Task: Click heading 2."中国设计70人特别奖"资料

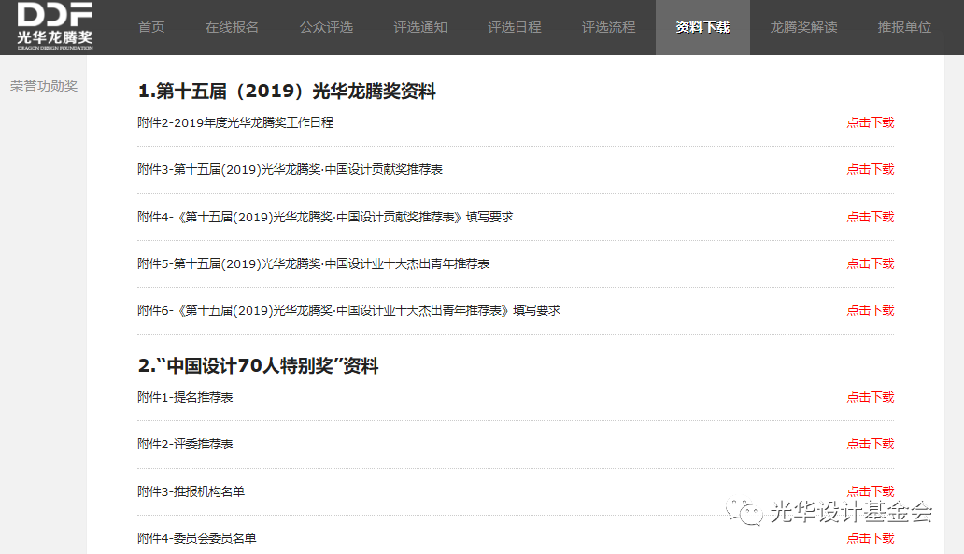Action: point(258,366)
